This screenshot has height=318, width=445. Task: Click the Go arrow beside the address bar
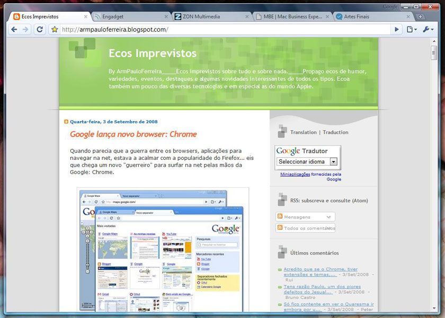click(397, 30)
